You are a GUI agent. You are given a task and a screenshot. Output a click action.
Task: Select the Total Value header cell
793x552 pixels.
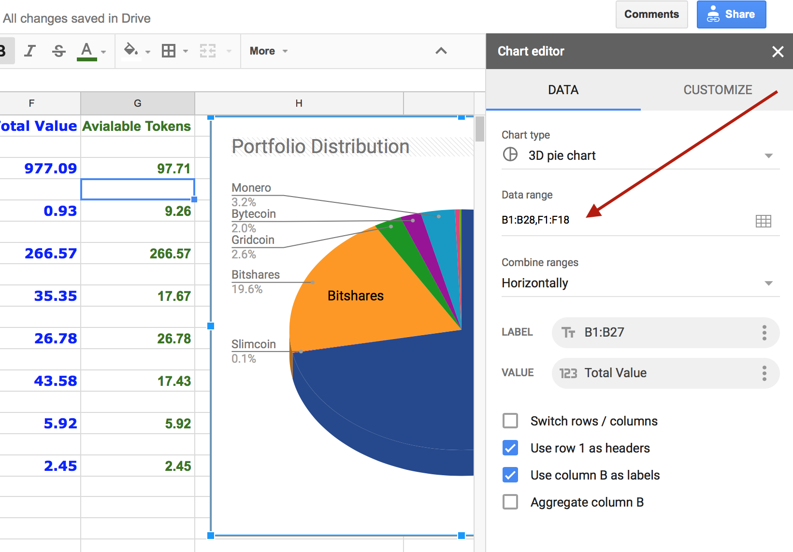pos(40,126)
